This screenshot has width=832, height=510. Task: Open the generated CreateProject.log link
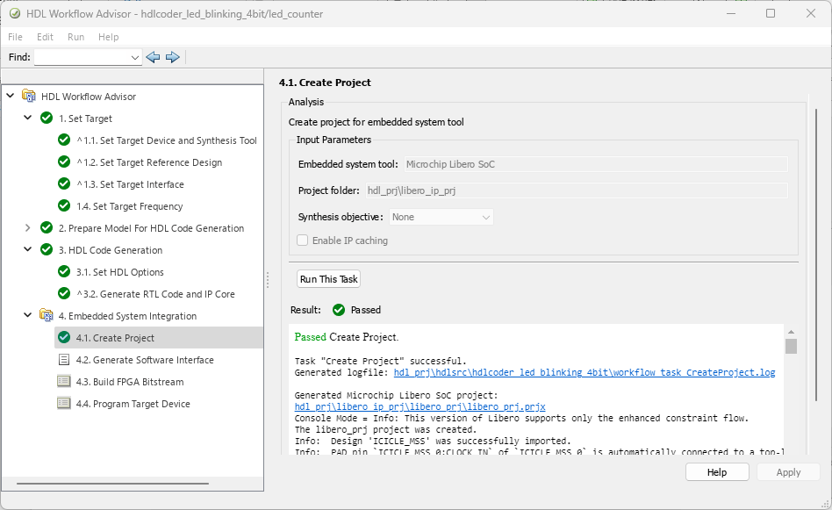pyautogui.click(x=585, y=373)
